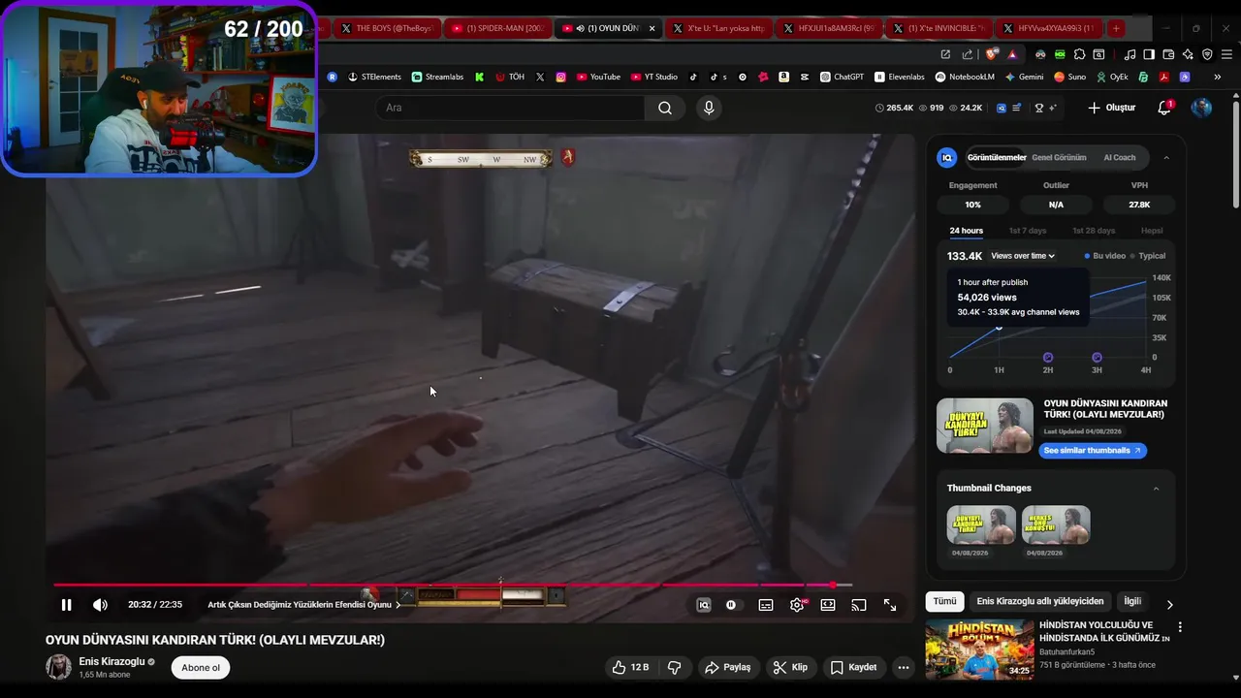The image size is (1241, 698).
Task: Switch to theater mode view
Action: 828,605
